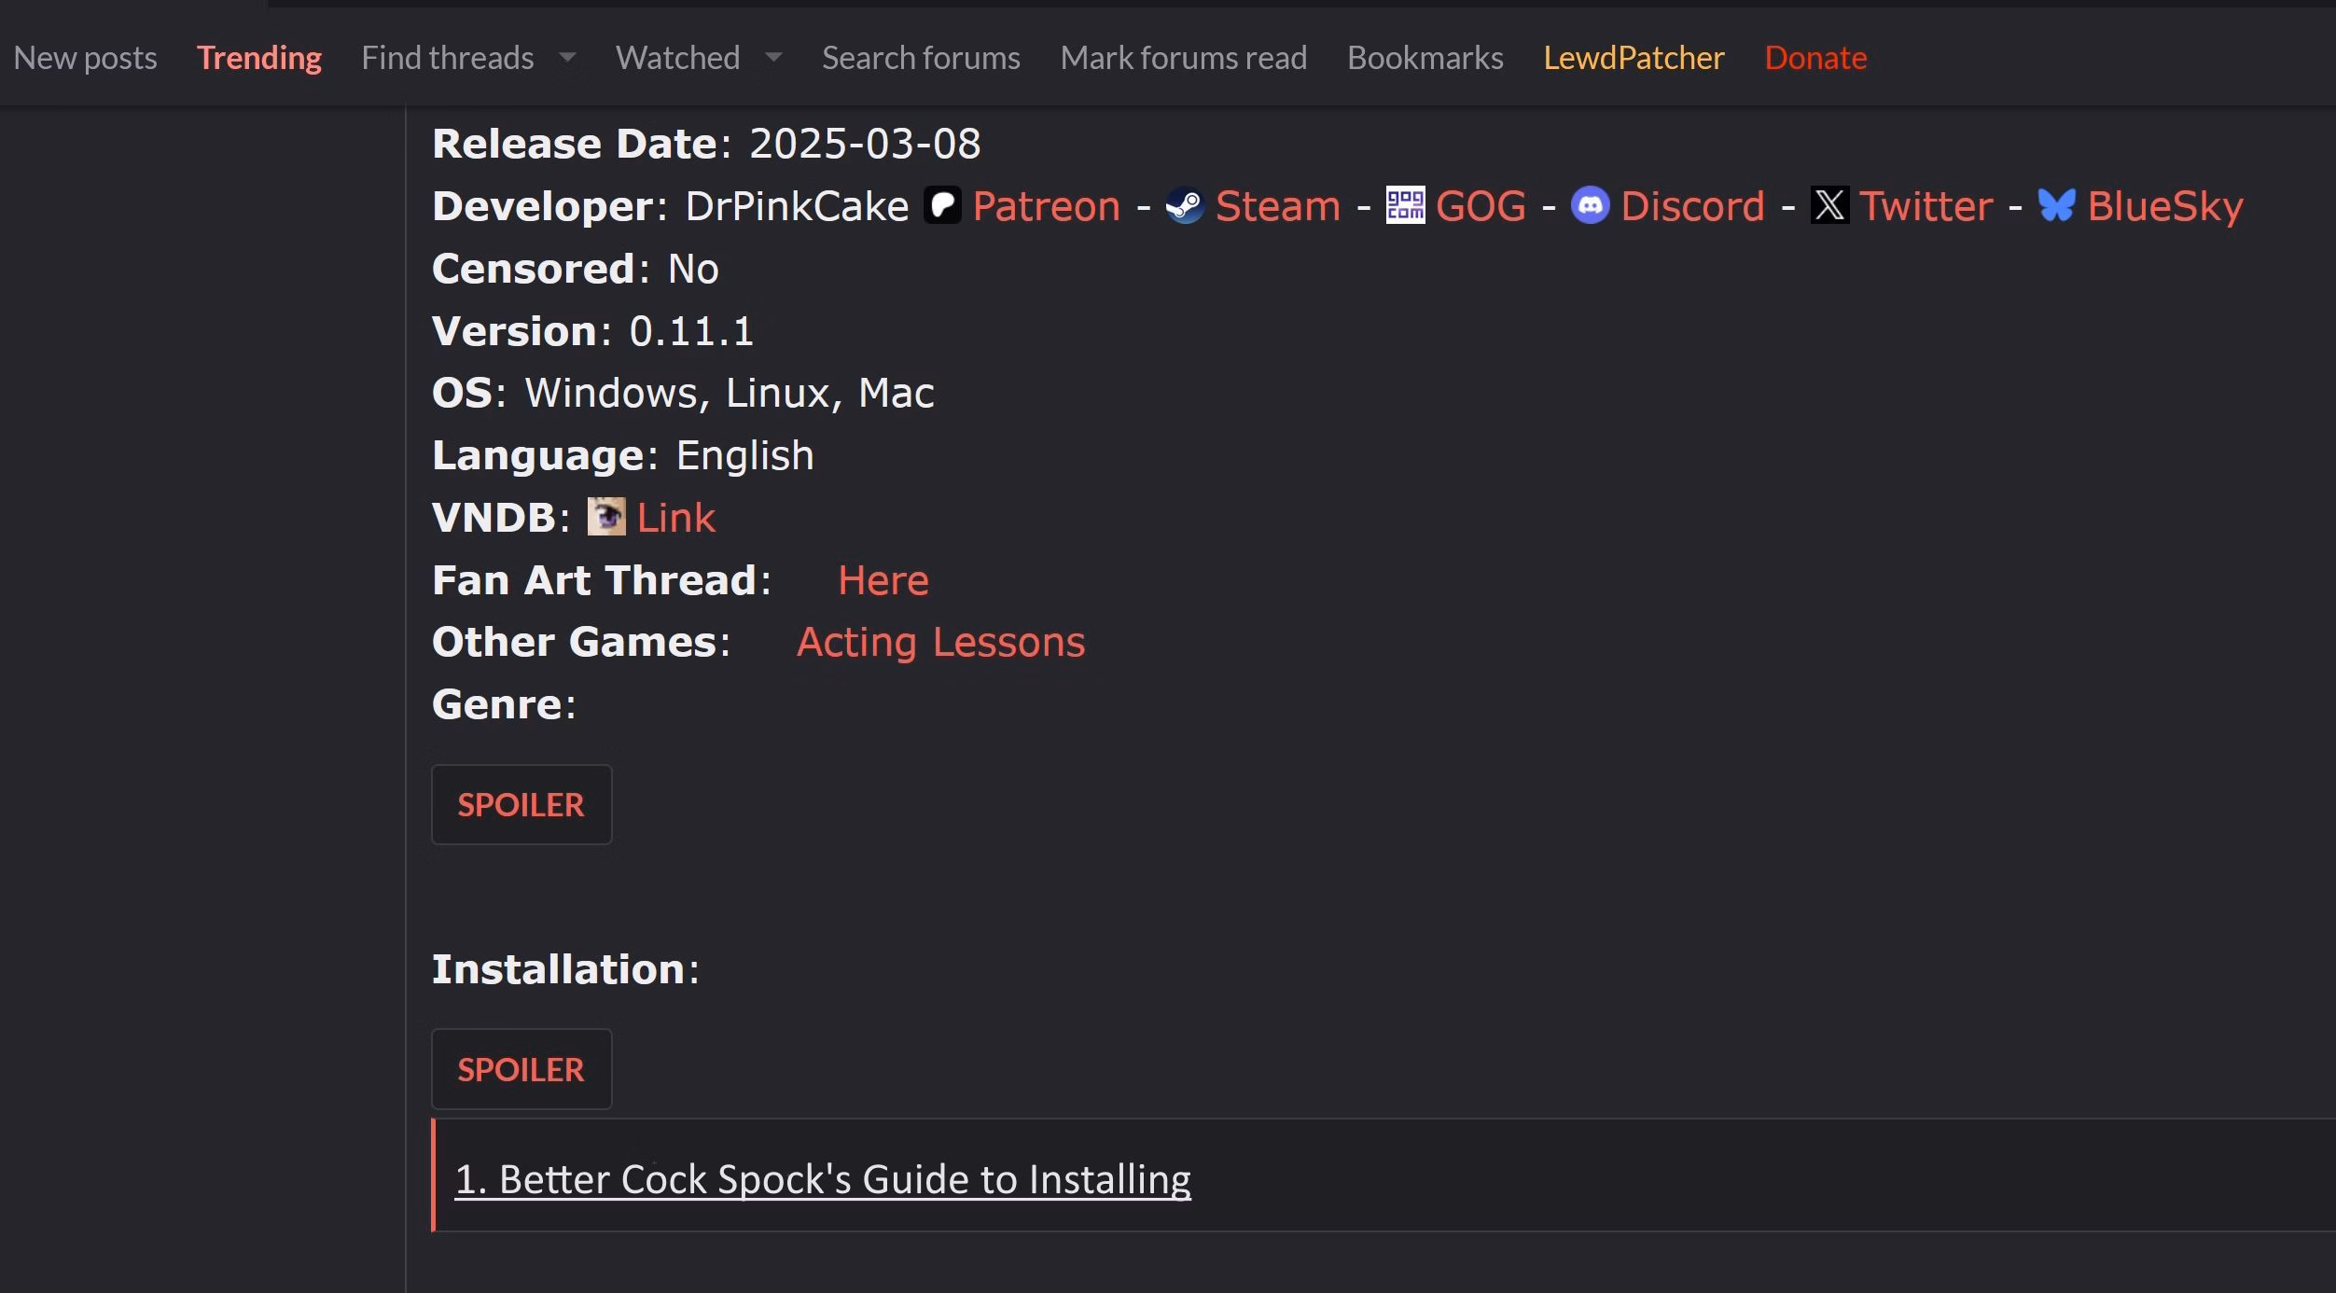The height and width of the screenshot is (1293, 2336).
Task: Click the GOG logo icon
Action: [1405, 205]
